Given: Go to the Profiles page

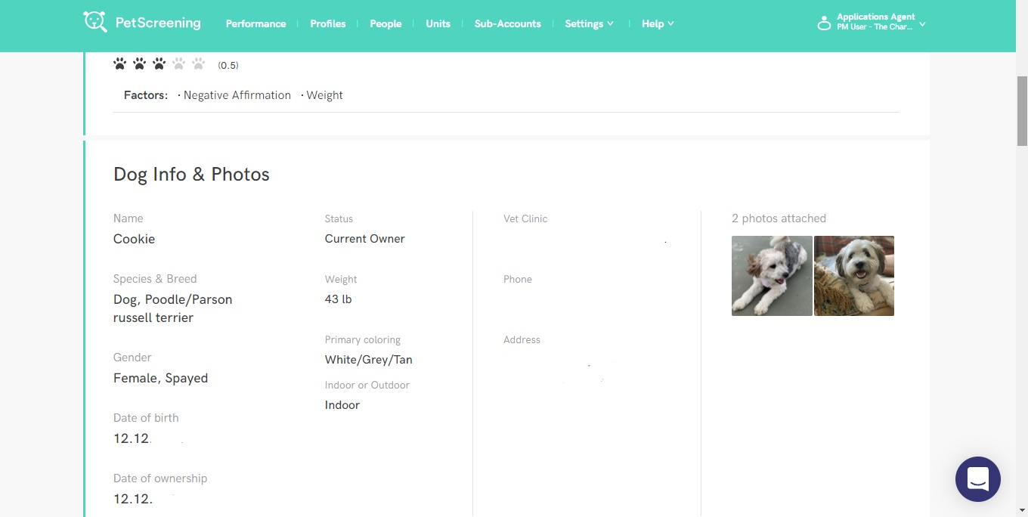Looking at the screenshot, I should pos(327,23).
